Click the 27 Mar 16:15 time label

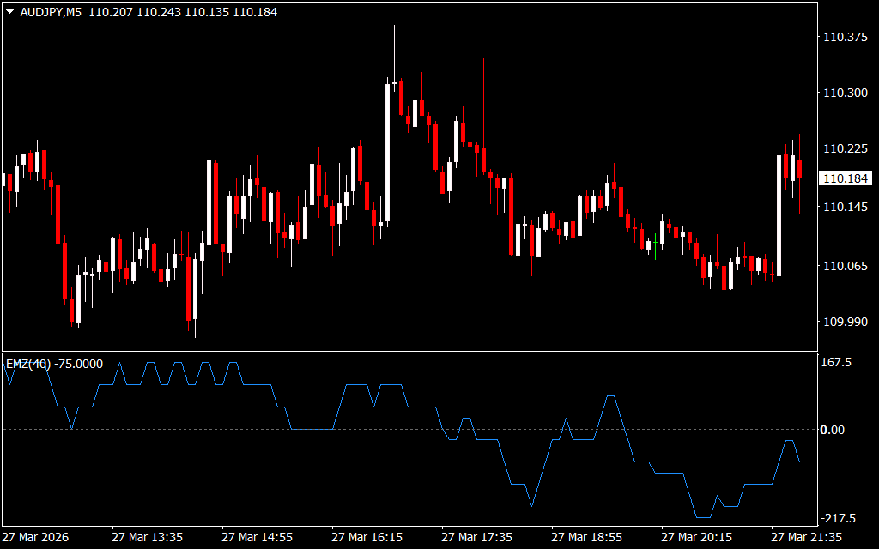pyautogui.click(x=367, y=537)
